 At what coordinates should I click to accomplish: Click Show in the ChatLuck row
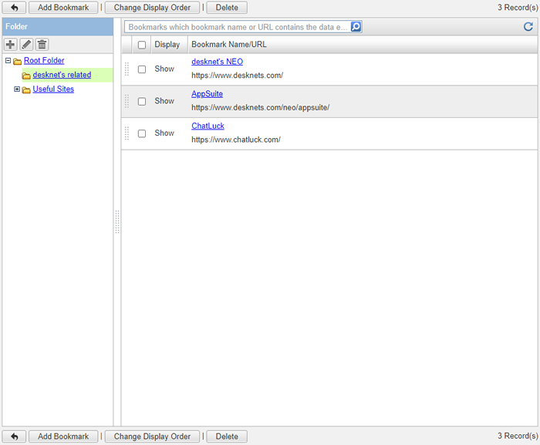(164, 133)
